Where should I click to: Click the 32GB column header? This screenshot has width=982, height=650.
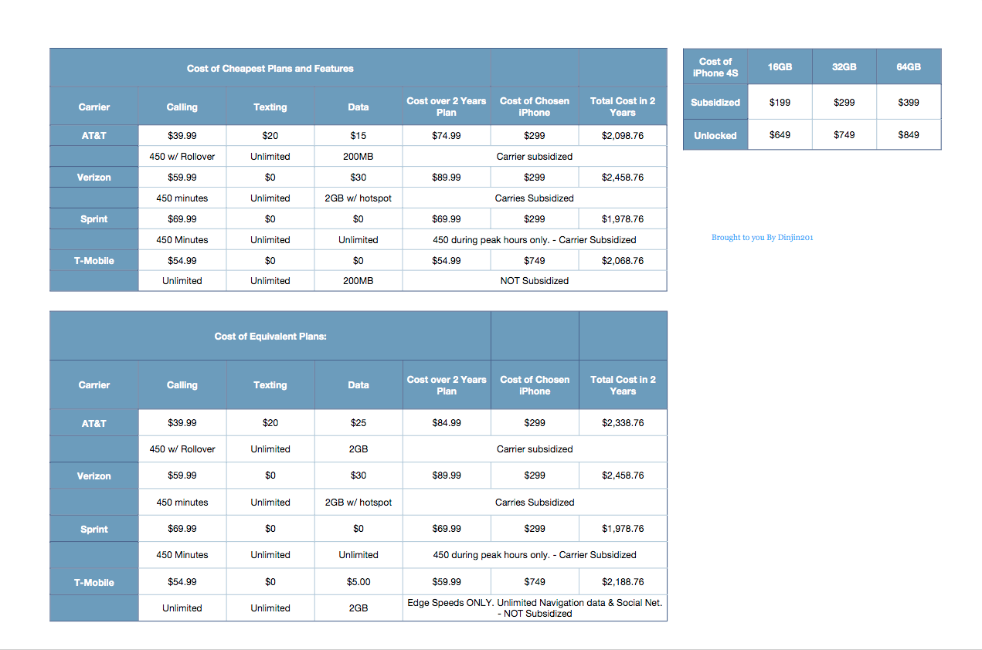pos(844,67)
